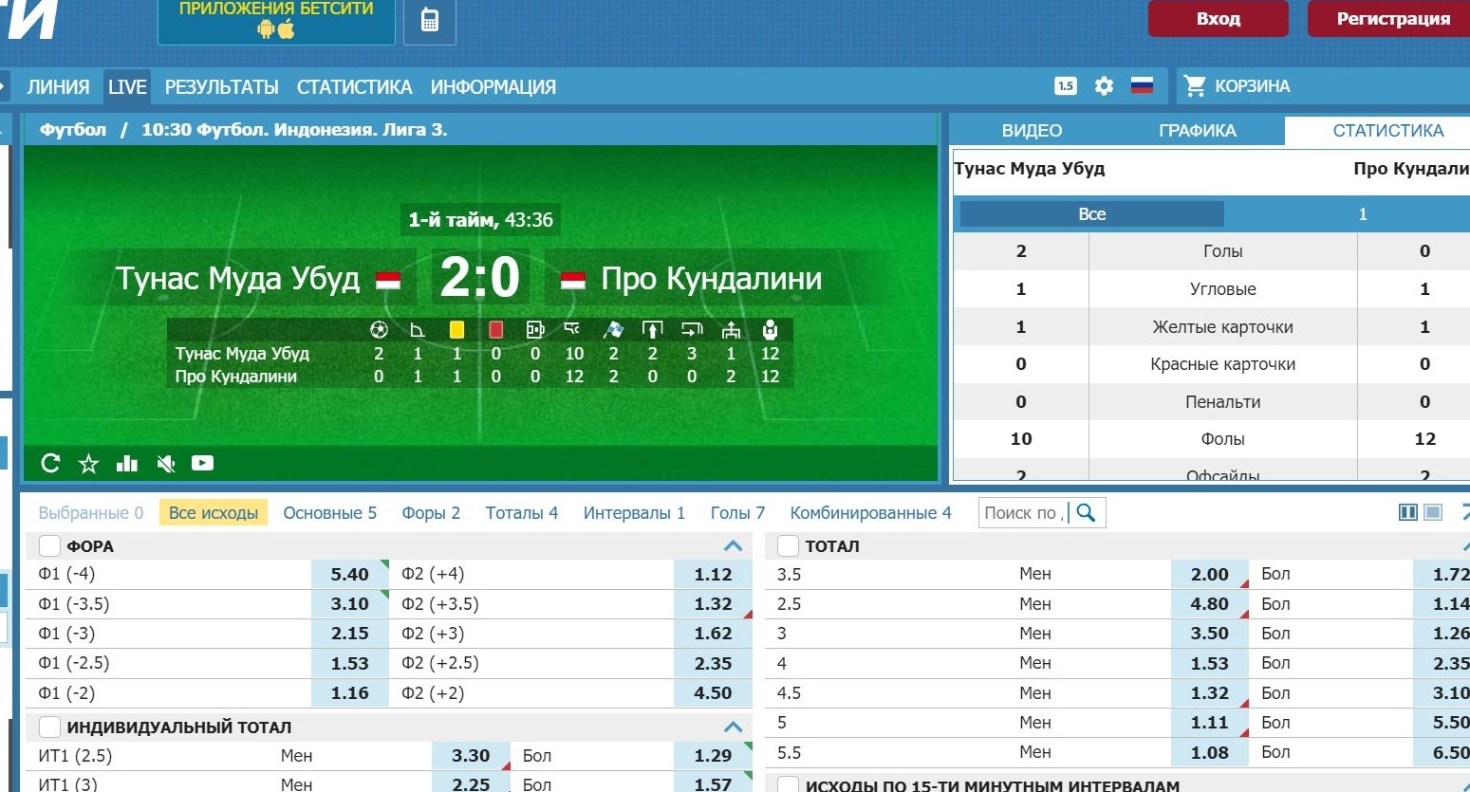Click the fouls whistle icon

pyautogui.click(x=572, y=329)
